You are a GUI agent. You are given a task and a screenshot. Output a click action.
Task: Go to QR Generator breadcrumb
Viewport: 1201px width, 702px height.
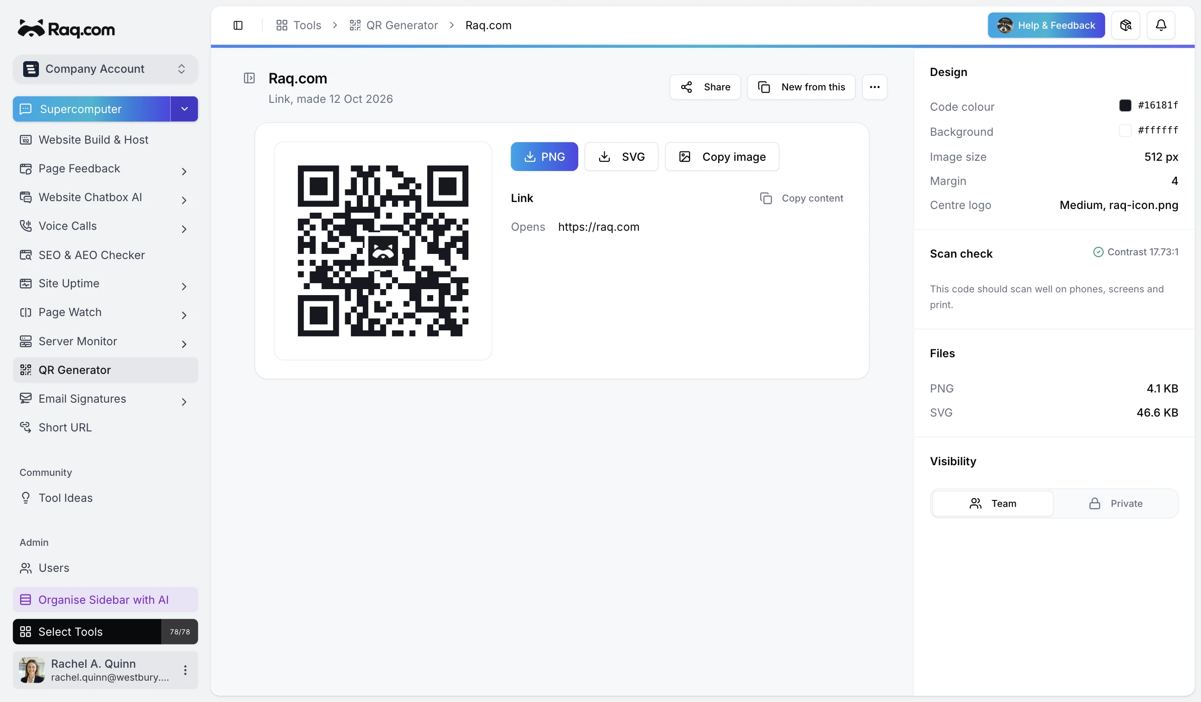pos(394,25)
